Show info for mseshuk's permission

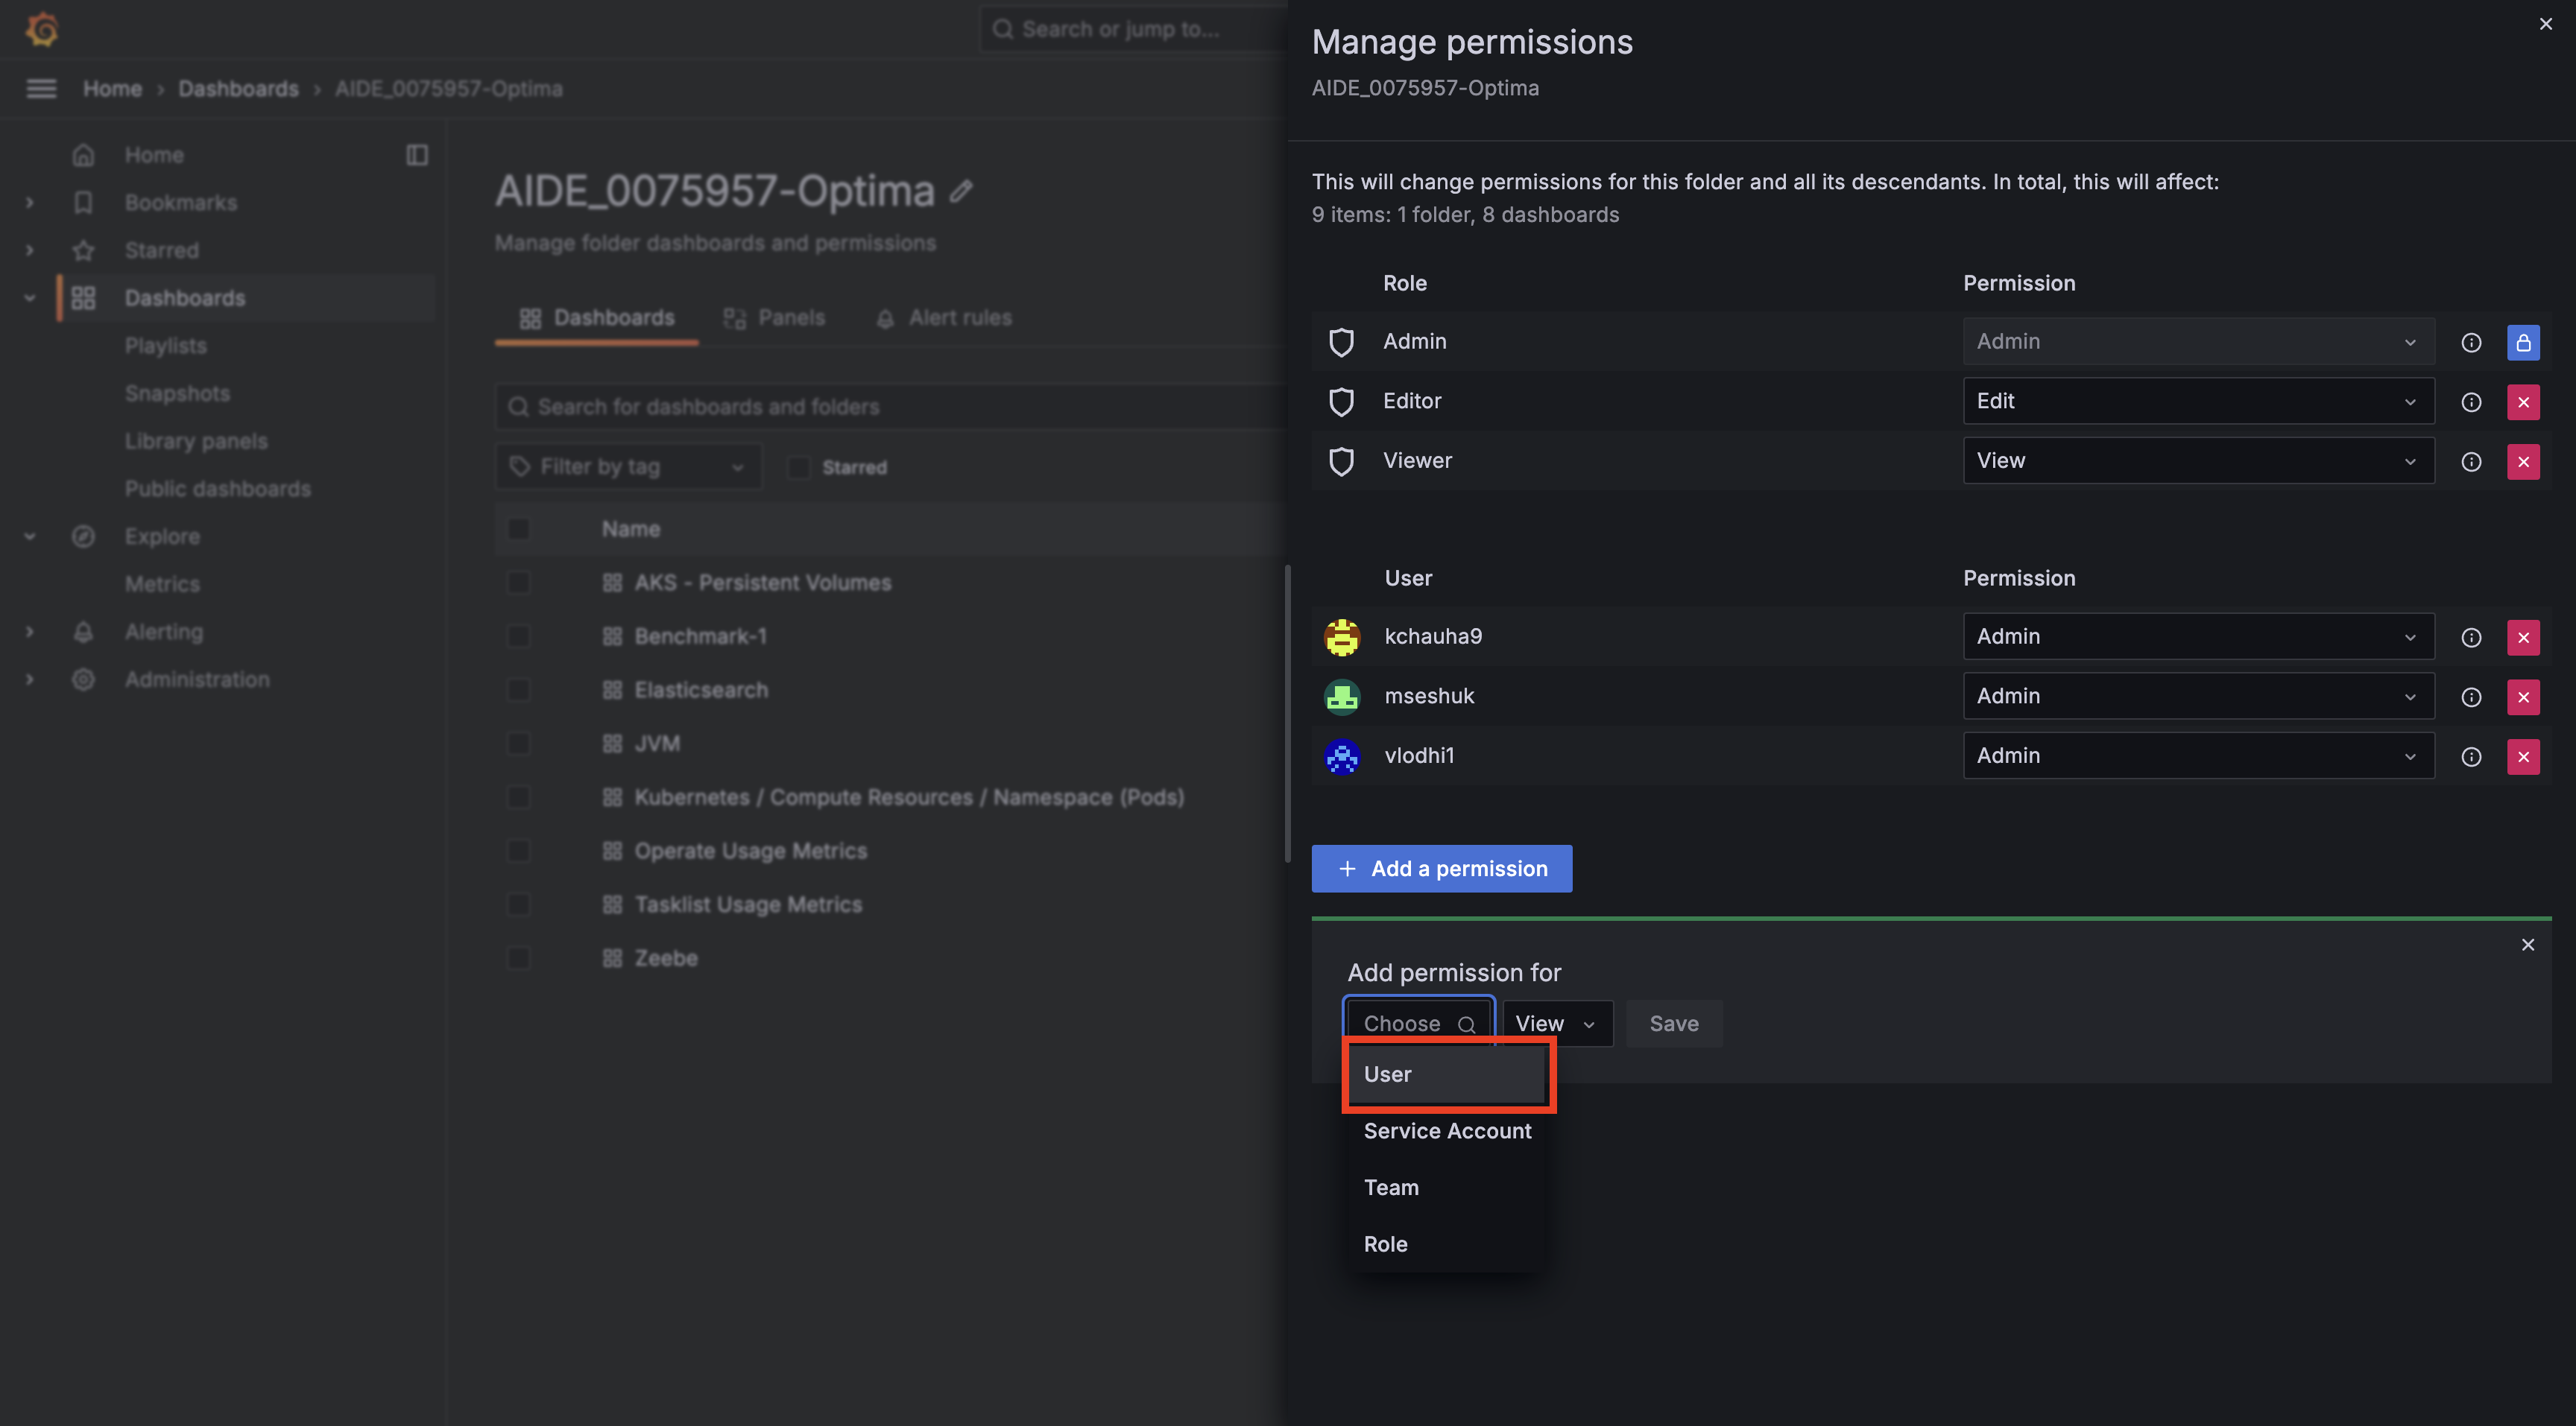(x=2471, y=697)
